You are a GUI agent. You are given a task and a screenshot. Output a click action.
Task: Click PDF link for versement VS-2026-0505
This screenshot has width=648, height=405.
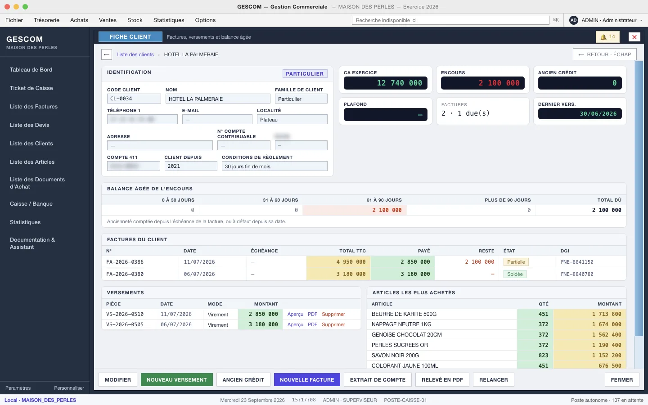tap(313, 324)
